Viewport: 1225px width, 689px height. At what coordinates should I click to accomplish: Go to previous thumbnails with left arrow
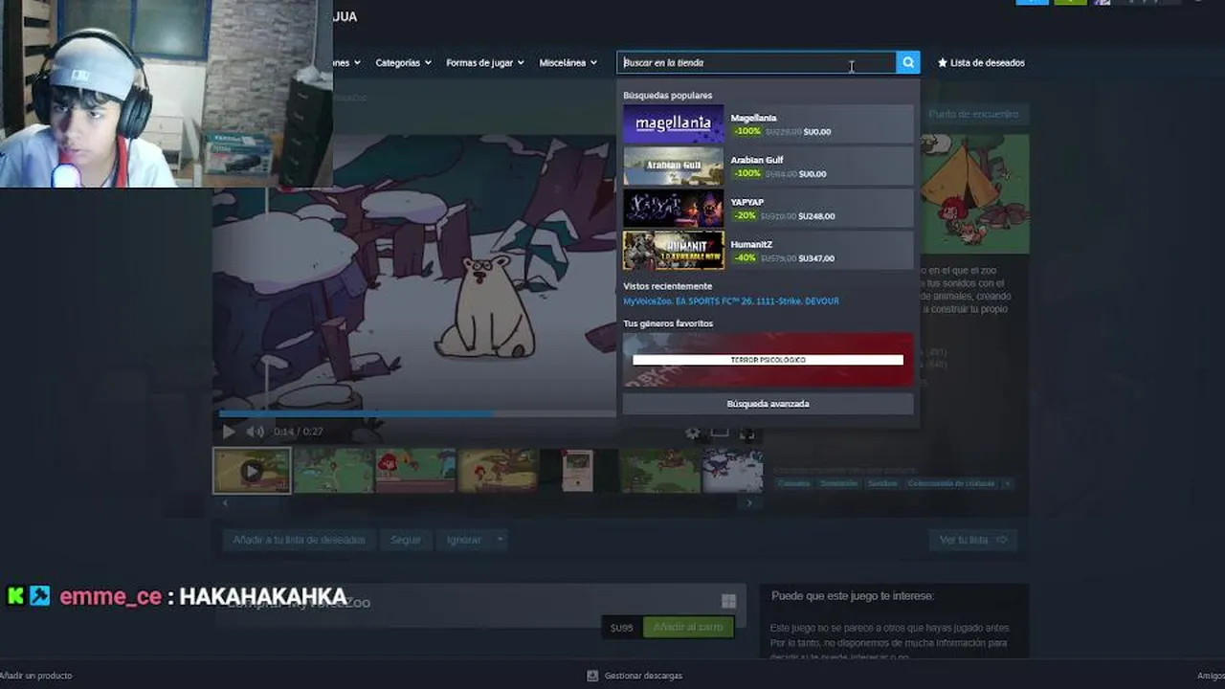225,503
